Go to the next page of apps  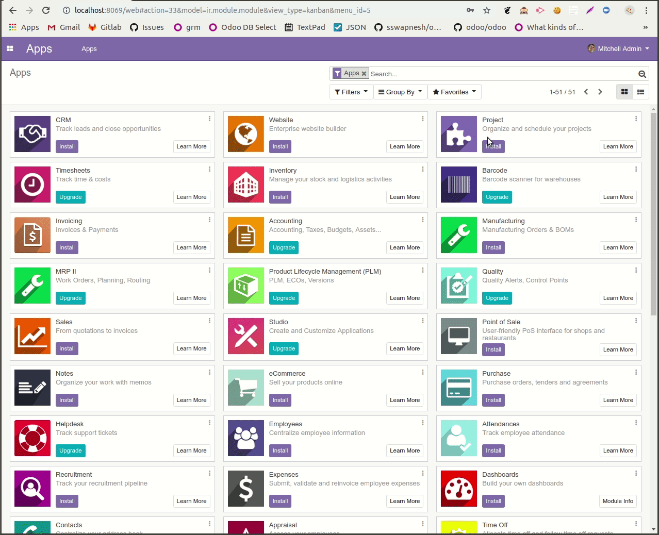pyautogui.click(x=600, y=92)
